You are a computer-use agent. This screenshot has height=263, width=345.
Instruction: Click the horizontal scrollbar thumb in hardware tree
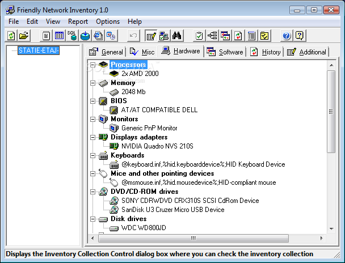click(x=193, y=239)
